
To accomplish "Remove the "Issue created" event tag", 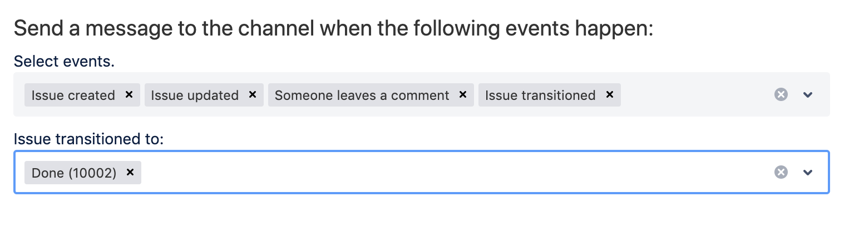I will 129,95.
